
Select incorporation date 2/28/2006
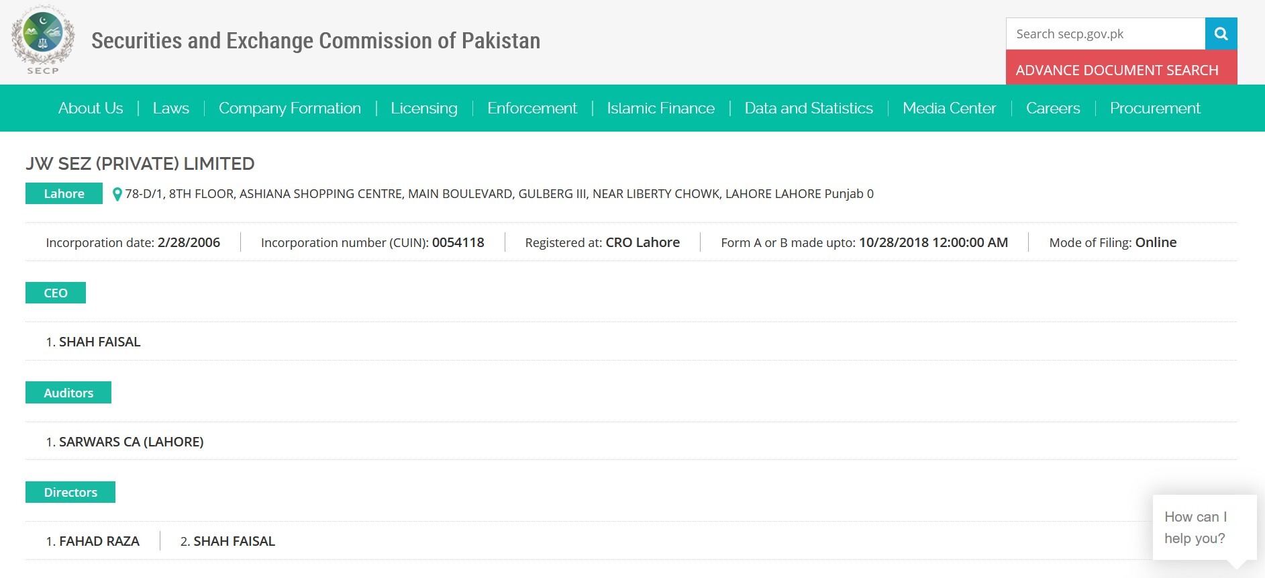coord(189,242)
